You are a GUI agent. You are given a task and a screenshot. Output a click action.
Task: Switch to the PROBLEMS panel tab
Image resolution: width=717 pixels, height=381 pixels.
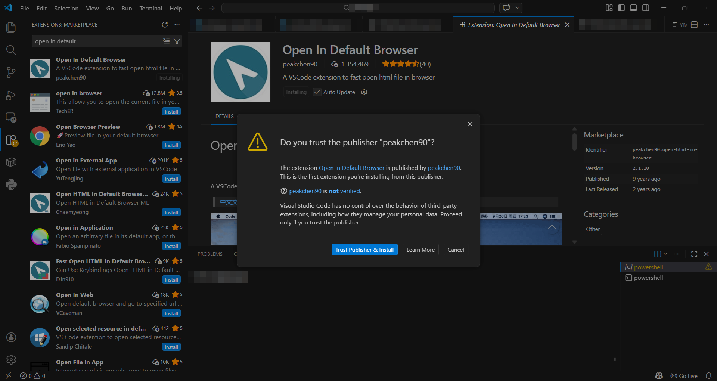(210, 254)
